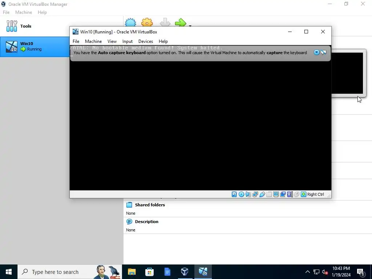The image size is (372, 279).
Task: Open Help menu in VirtualBox Manager
Action: (42, 12)
